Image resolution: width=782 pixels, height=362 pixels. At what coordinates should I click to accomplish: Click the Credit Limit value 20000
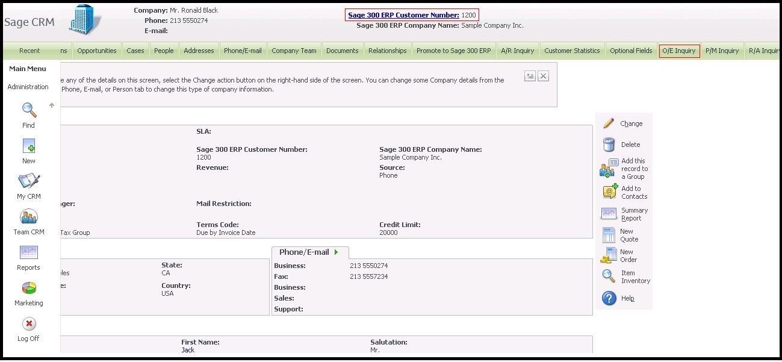pyautogui.click(x=388, y=232)
